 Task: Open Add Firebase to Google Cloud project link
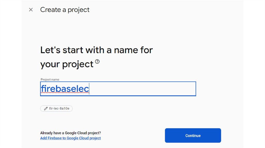tap(70, 138)
